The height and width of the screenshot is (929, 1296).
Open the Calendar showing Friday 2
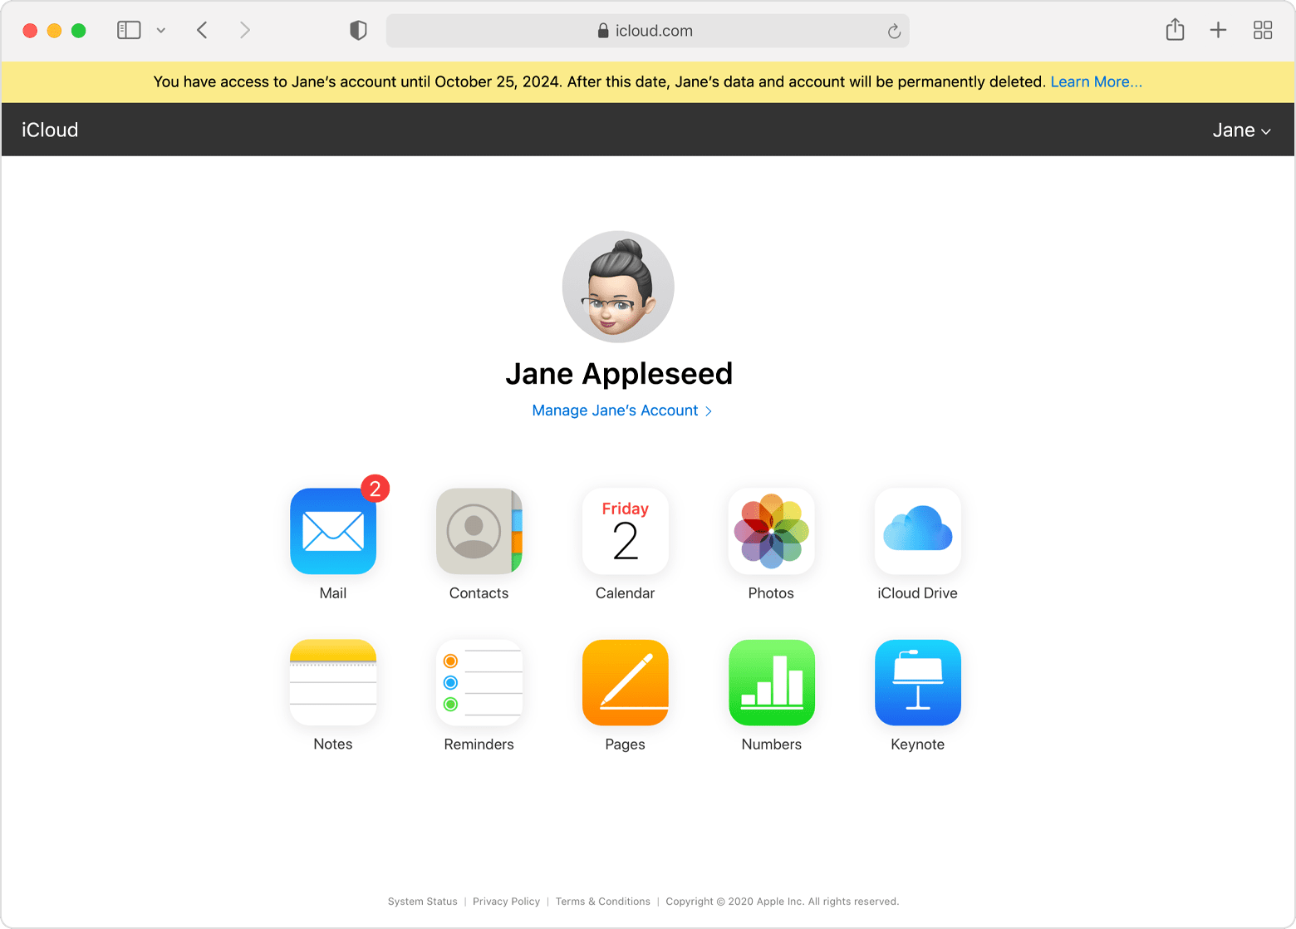(625, 532)
